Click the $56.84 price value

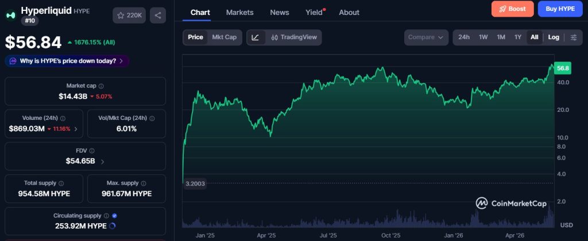33,42
